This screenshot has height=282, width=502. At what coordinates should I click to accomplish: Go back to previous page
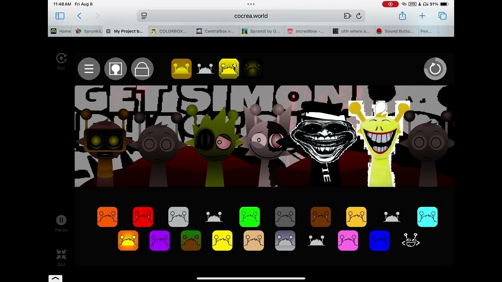pos(79,16)
